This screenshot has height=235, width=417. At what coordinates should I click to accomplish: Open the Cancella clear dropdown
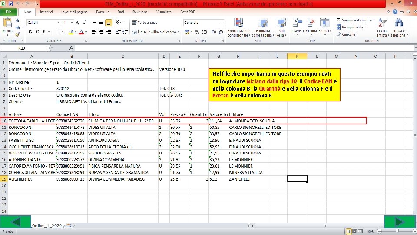click(x=347, y=34)
